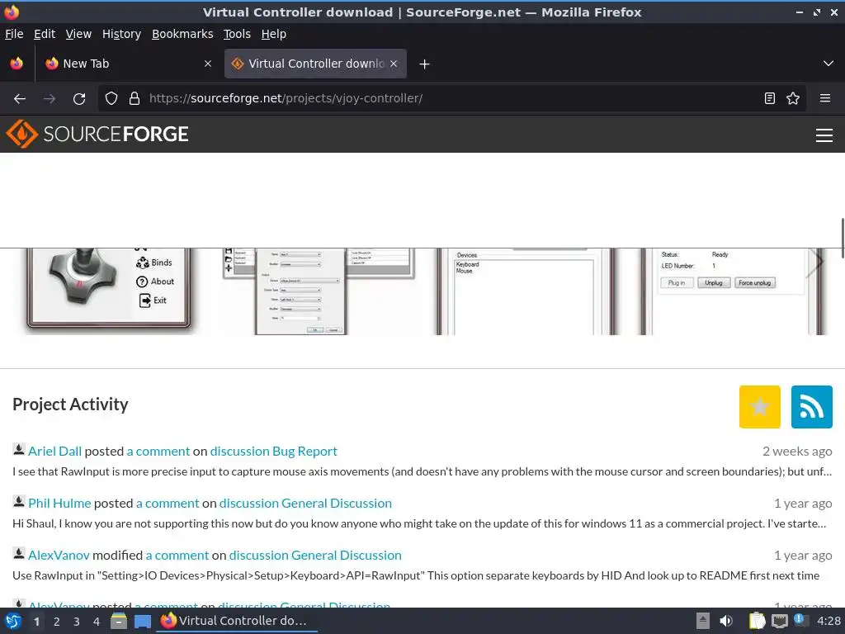Image resolution: width=845 pixels, height=634 pixels.
Task: Click Virtual Controller taskbar window button
Action: point(237,621)
